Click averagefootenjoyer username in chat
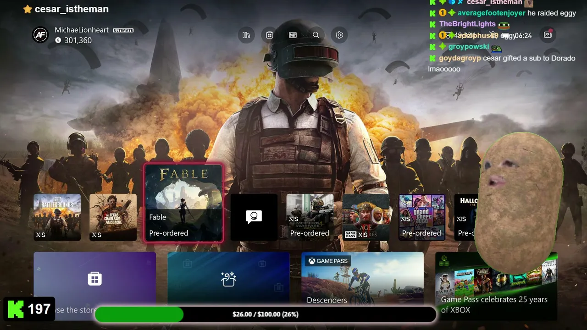Screen dimensions: 587x330 pyautogui.click(x=491, y=13)
